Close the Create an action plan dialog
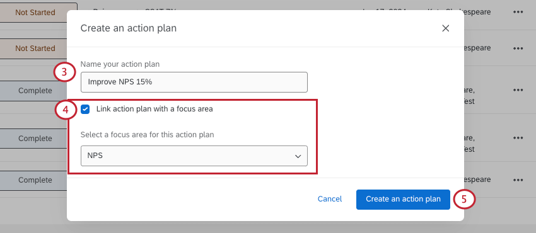Viewport: 536px width, 233px height. 445,28
